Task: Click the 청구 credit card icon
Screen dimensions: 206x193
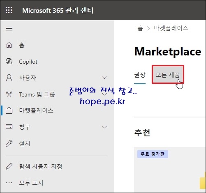Action: pyautogui.click(x=9, y=126)
